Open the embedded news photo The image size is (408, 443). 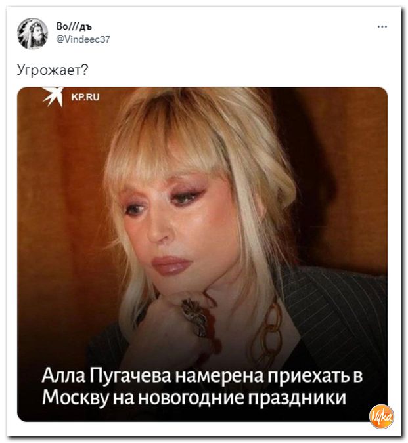[x=202, y=254]
